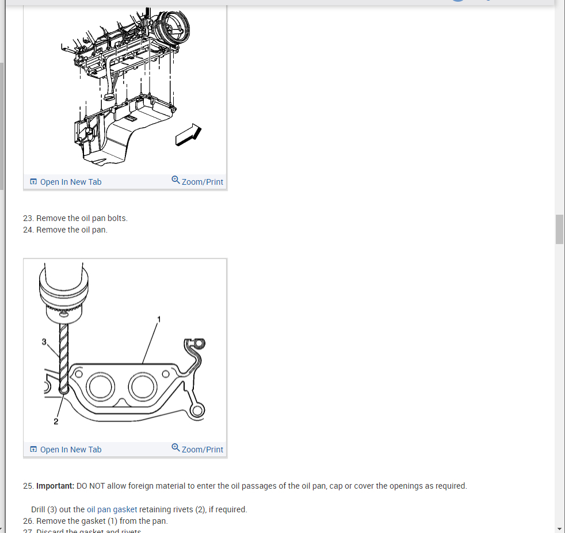The height and width of the screenshot is (533, 565).
Task: Click the scroll-down arrow at the bottom right
Action: [x=559, y=530]
